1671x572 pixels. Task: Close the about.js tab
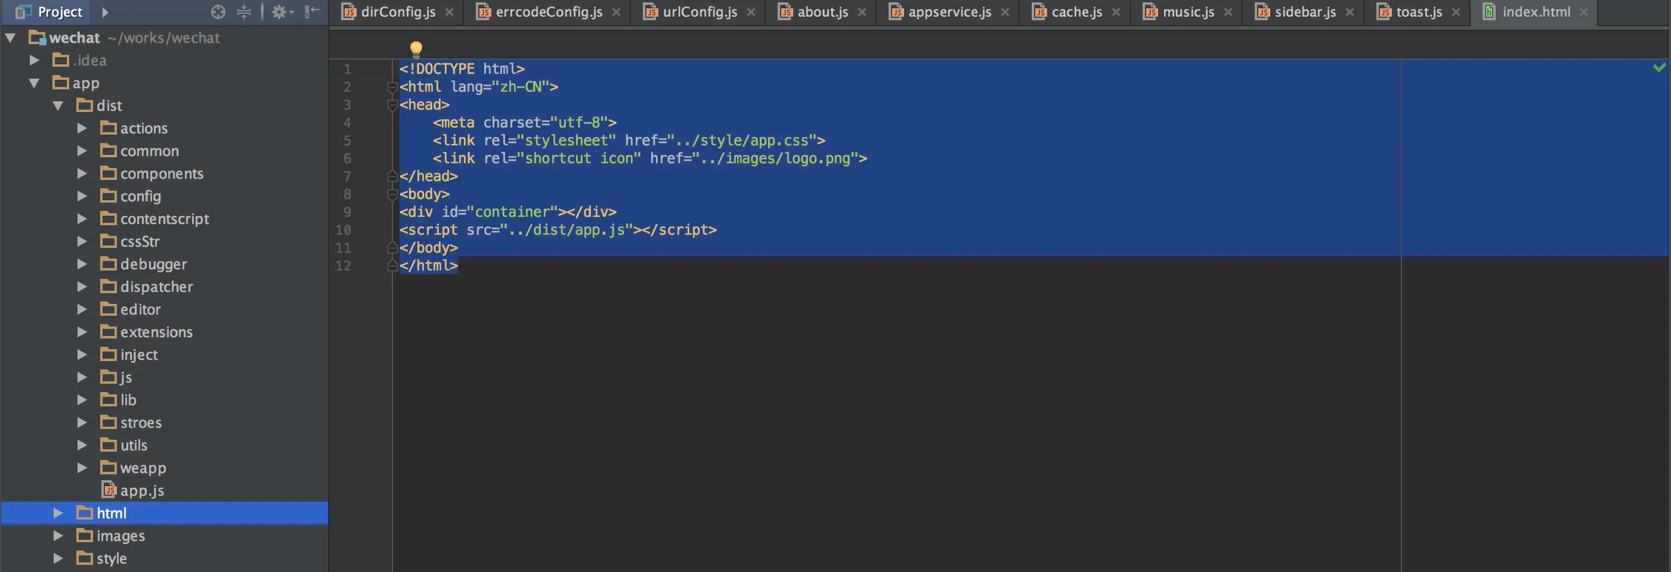point(862,12)
